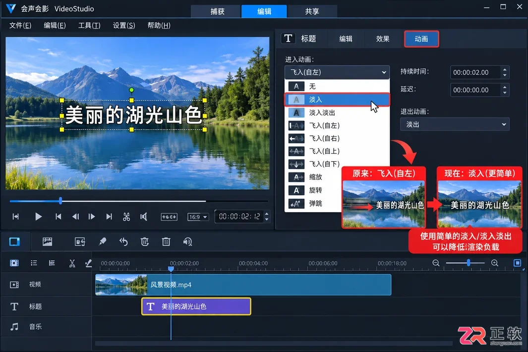528x352 pixels.
Task: Click the resolution button next to 16:9
Action: [x=169, y=217]
